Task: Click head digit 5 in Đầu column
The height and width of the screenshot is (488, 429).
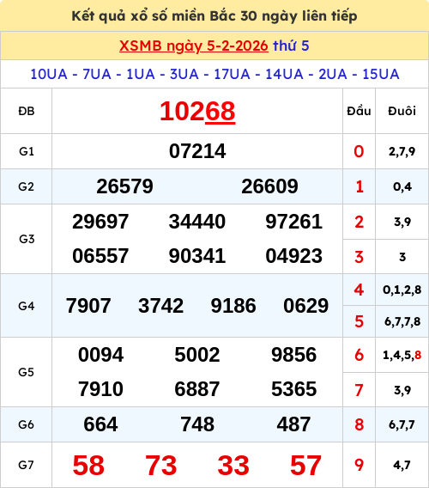Action: point(359,321)
